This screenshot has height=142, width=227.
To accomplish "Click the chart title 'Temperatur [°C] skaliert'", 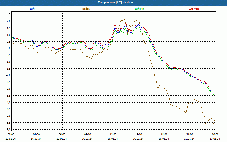I will click(x=116, y=3).
